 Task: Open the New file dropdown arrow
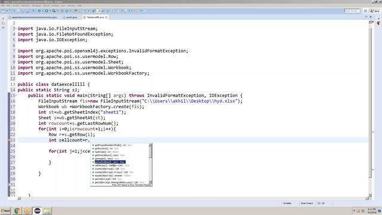[x=7, y=11]
